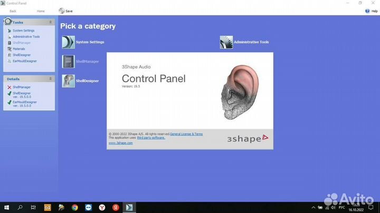
Task: Go to Home in the toolbar
Action: (41, 11)
